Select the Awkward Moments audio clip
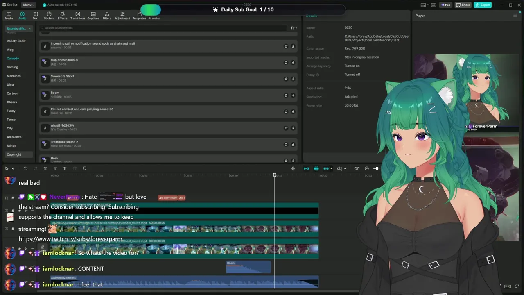This screenshot has height=295, width=524. (184, 281)
